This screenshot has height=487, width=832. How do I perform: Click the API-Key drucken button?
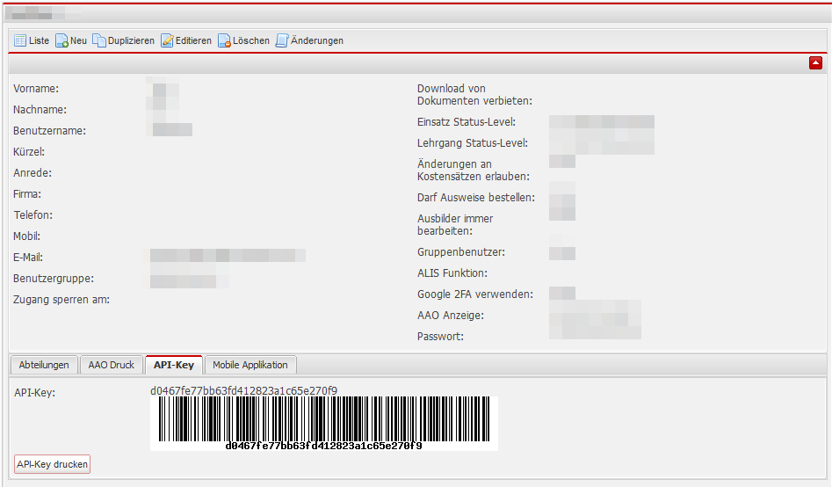[x=53, y=463]
